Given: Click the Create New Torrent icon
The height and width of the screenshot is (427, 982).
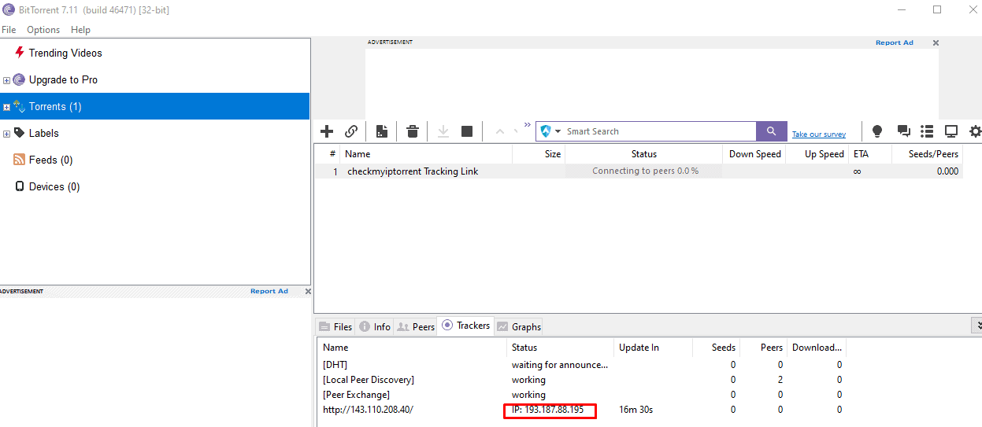Looking at the screenshot, I should (x=382, y=131).
